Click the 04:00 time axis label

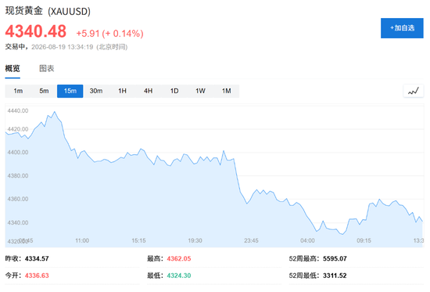point(307,240)
